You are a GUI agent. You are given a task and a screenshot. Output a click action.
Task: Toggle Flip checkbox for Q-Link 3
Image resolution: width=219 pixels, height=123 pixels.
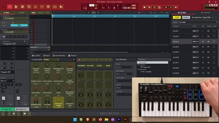tap(214, 41)
